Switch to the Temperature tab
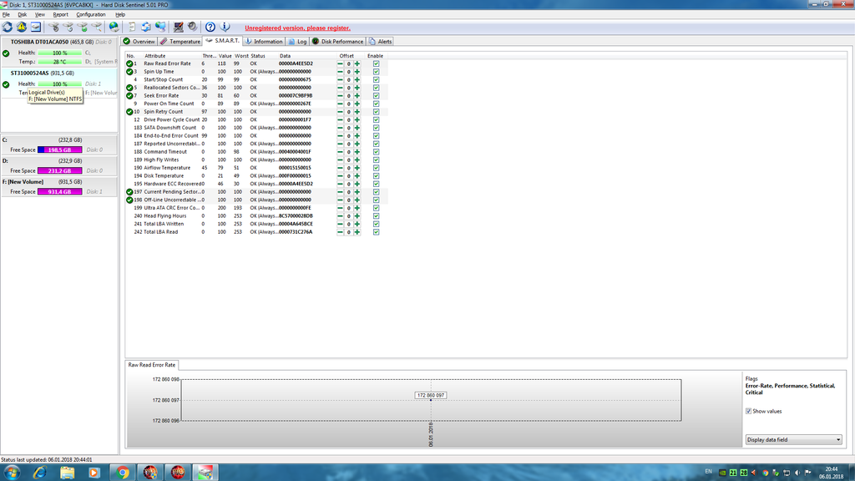The image size is (855, 481). 180,42
